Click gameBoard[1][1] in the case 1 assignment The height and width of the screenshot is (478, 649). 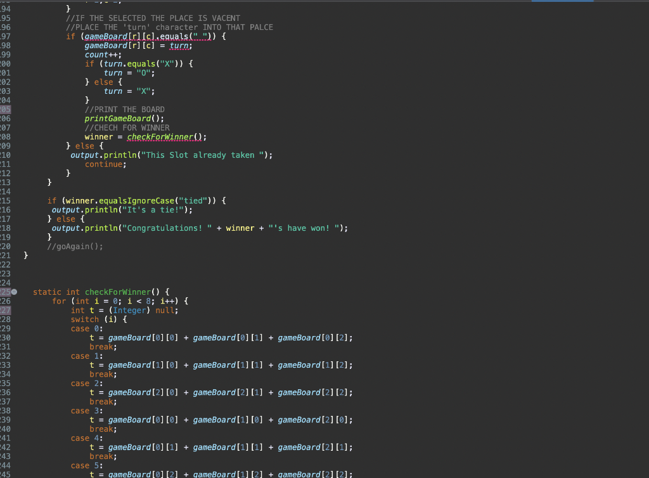[228, 365]
